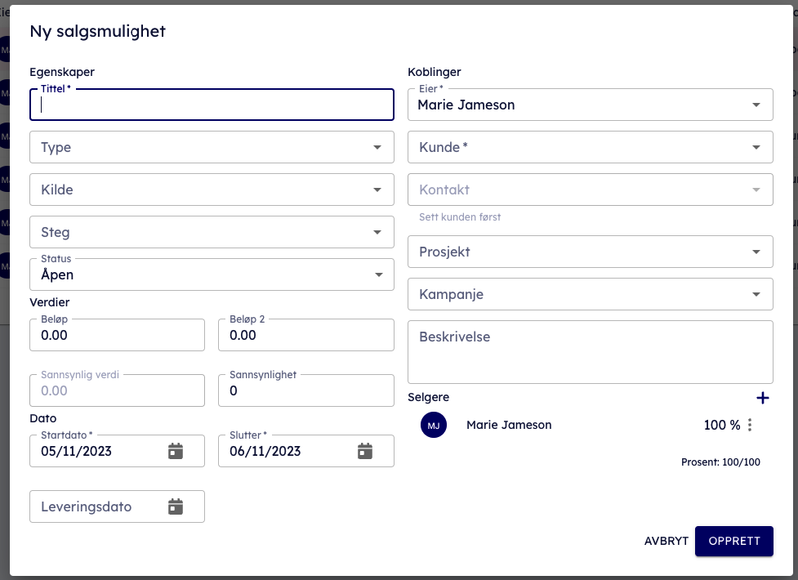The height and width of the screenshot is (580, 798).
Task: Click the MJ avatar under Selgere
Action: pos(434,425)
